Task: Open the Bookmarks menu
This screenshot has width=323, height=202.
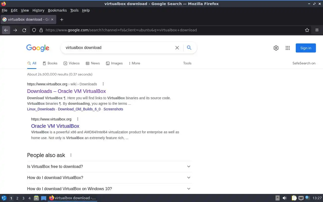Action: [x=57, y=10]
